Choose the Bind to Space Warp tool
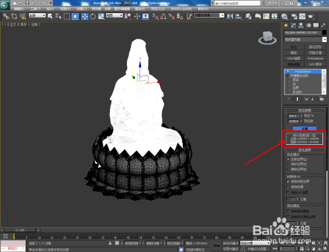This screenshot has height=252, width=329. [x=22, y=16]
